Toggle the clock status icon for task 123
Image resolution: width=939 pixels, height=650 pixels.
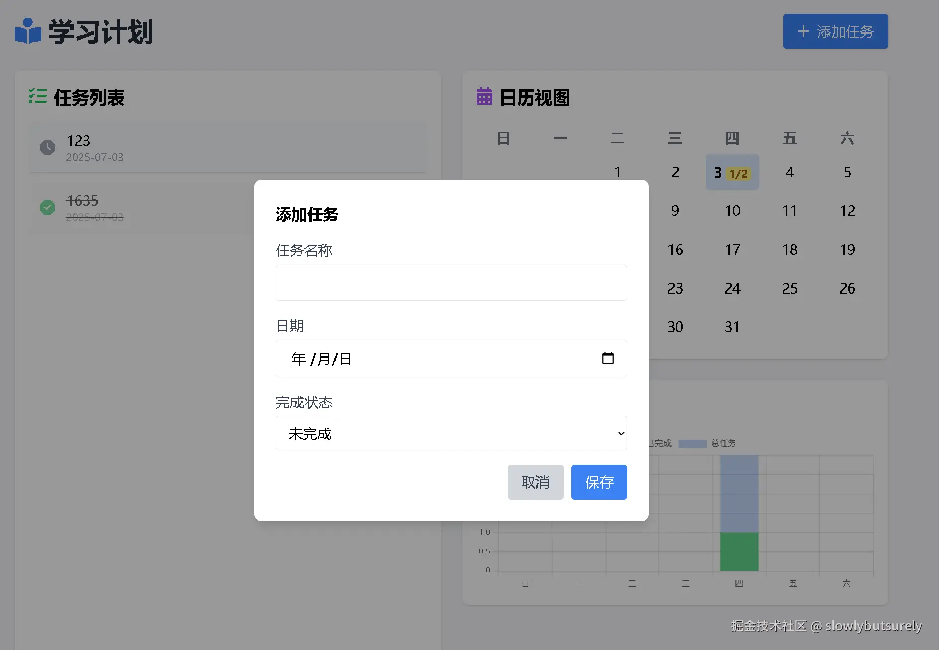click(48, 148)
